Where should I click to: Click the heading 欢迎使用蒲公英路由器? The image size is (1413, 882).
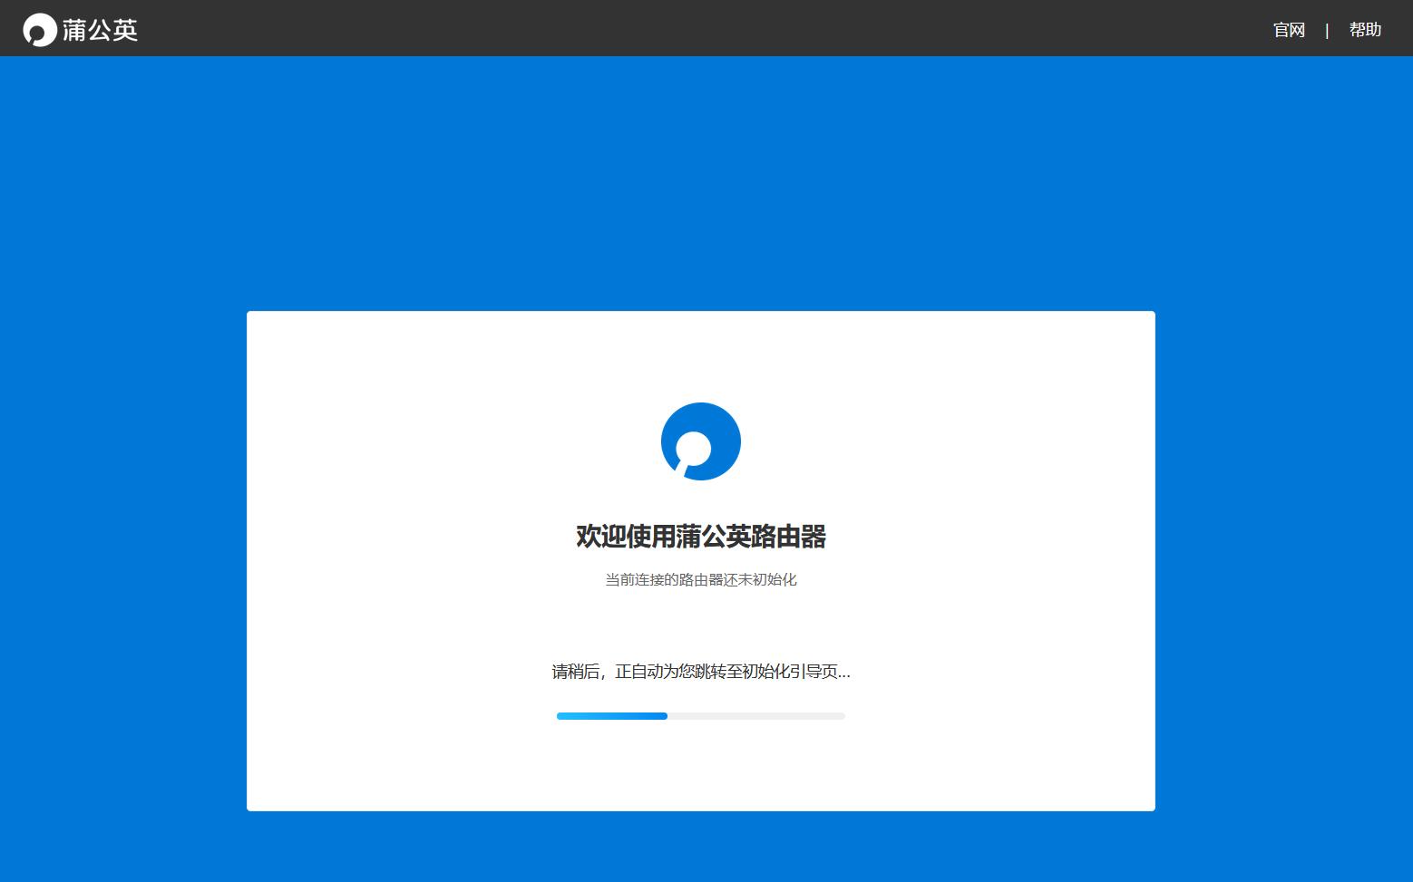click(x=700, y=537)
